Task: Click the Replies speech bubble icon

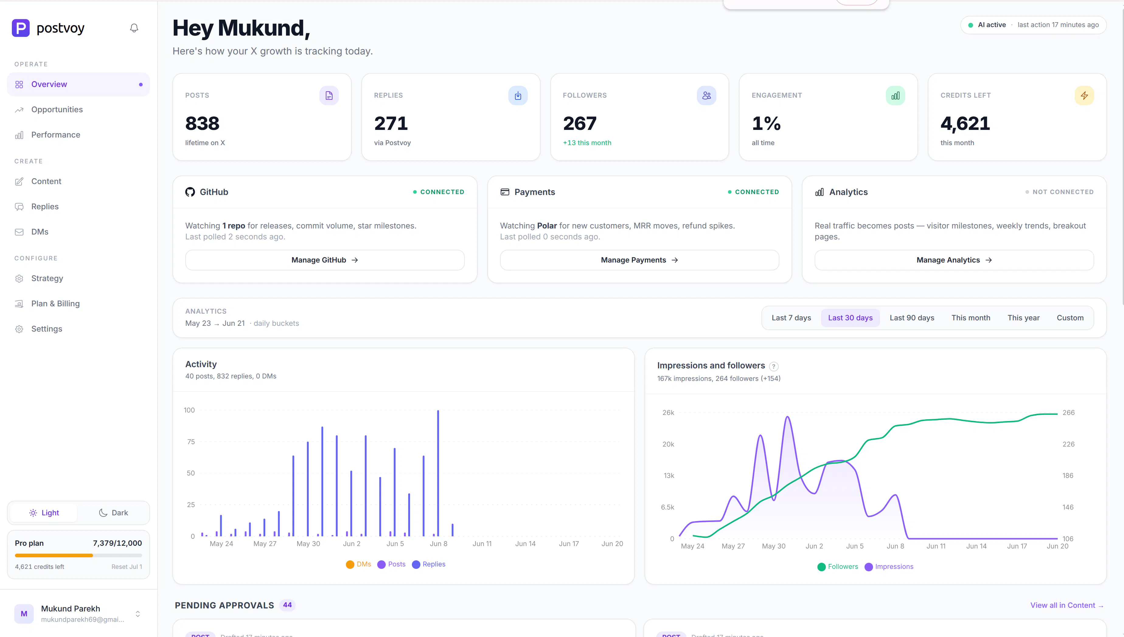Action: tap(19, 207)
